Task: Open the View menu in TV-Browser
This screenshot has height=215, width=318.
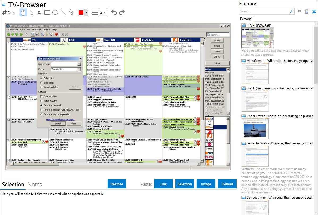Action: click(22, 30)
